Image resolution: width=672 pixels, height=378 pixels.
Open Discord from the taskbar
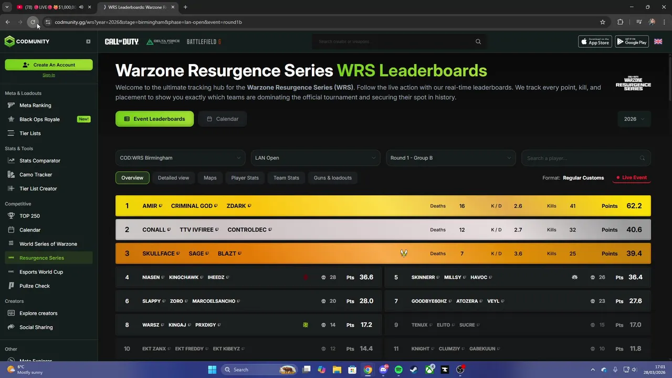click(383, 370)
